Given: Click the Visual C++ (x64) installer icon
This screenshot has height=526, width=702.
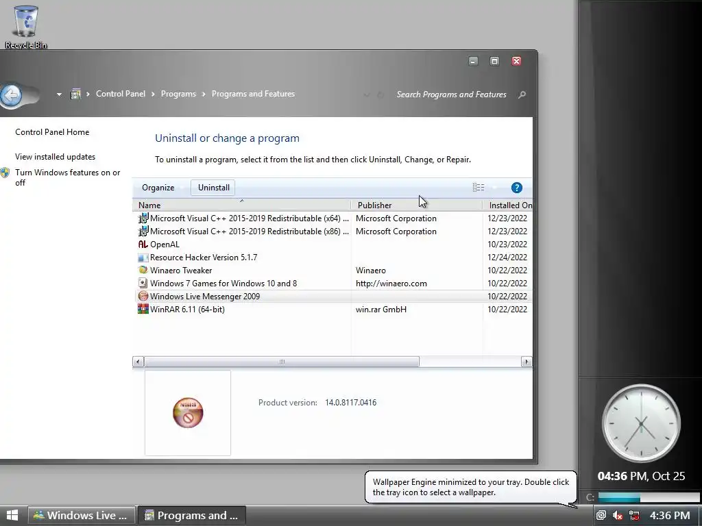Looking at the screenshot, I should [x=143, y=218].
